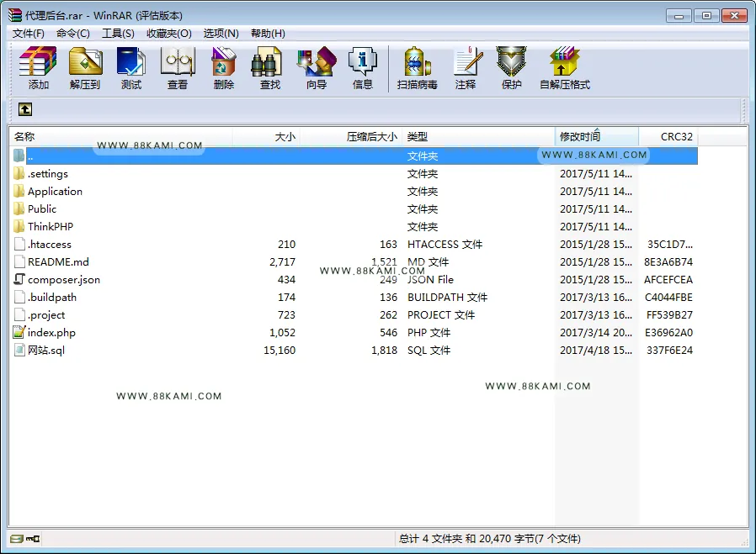Sort by 类型 column header
The width and height of the screenshot is (756, 554).
point(478,137)
